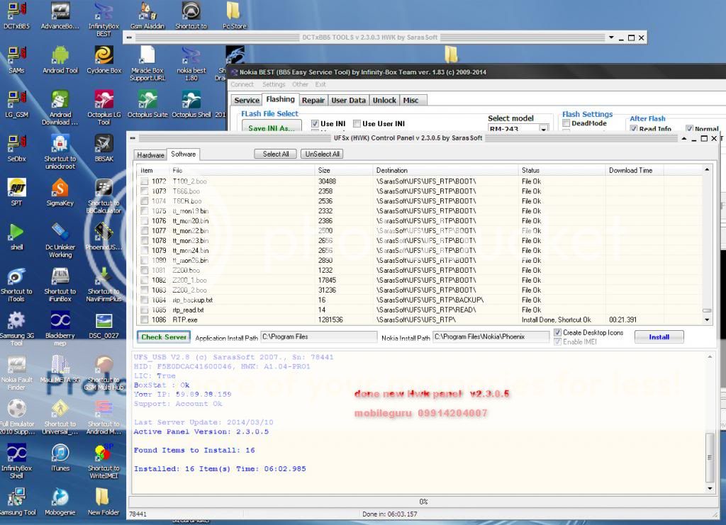Sort list by Destination column header
Viewport: 726px width, 525px height.
445,170
